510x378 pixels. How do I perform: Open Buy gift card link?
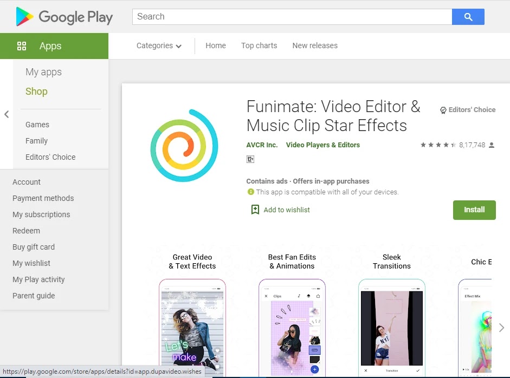(x=34, y=247)
